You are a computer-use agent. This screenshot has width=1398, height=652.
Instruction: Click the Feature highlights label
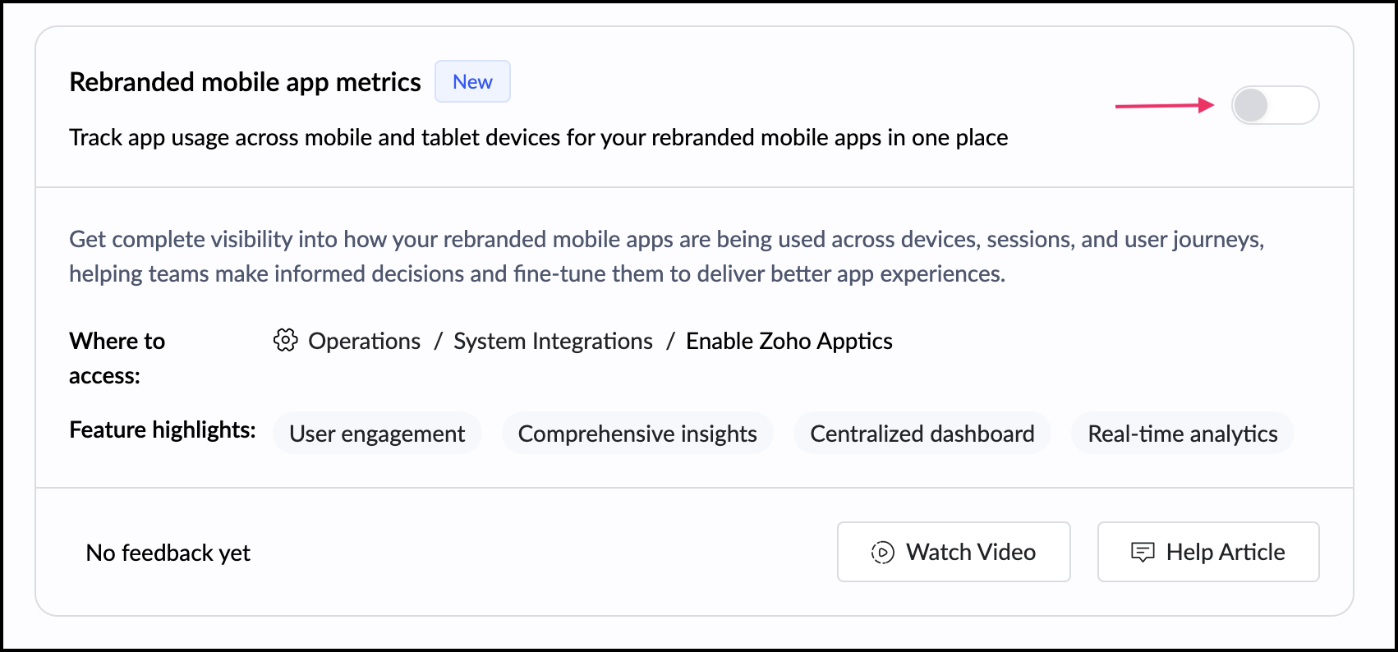[162, 430]
